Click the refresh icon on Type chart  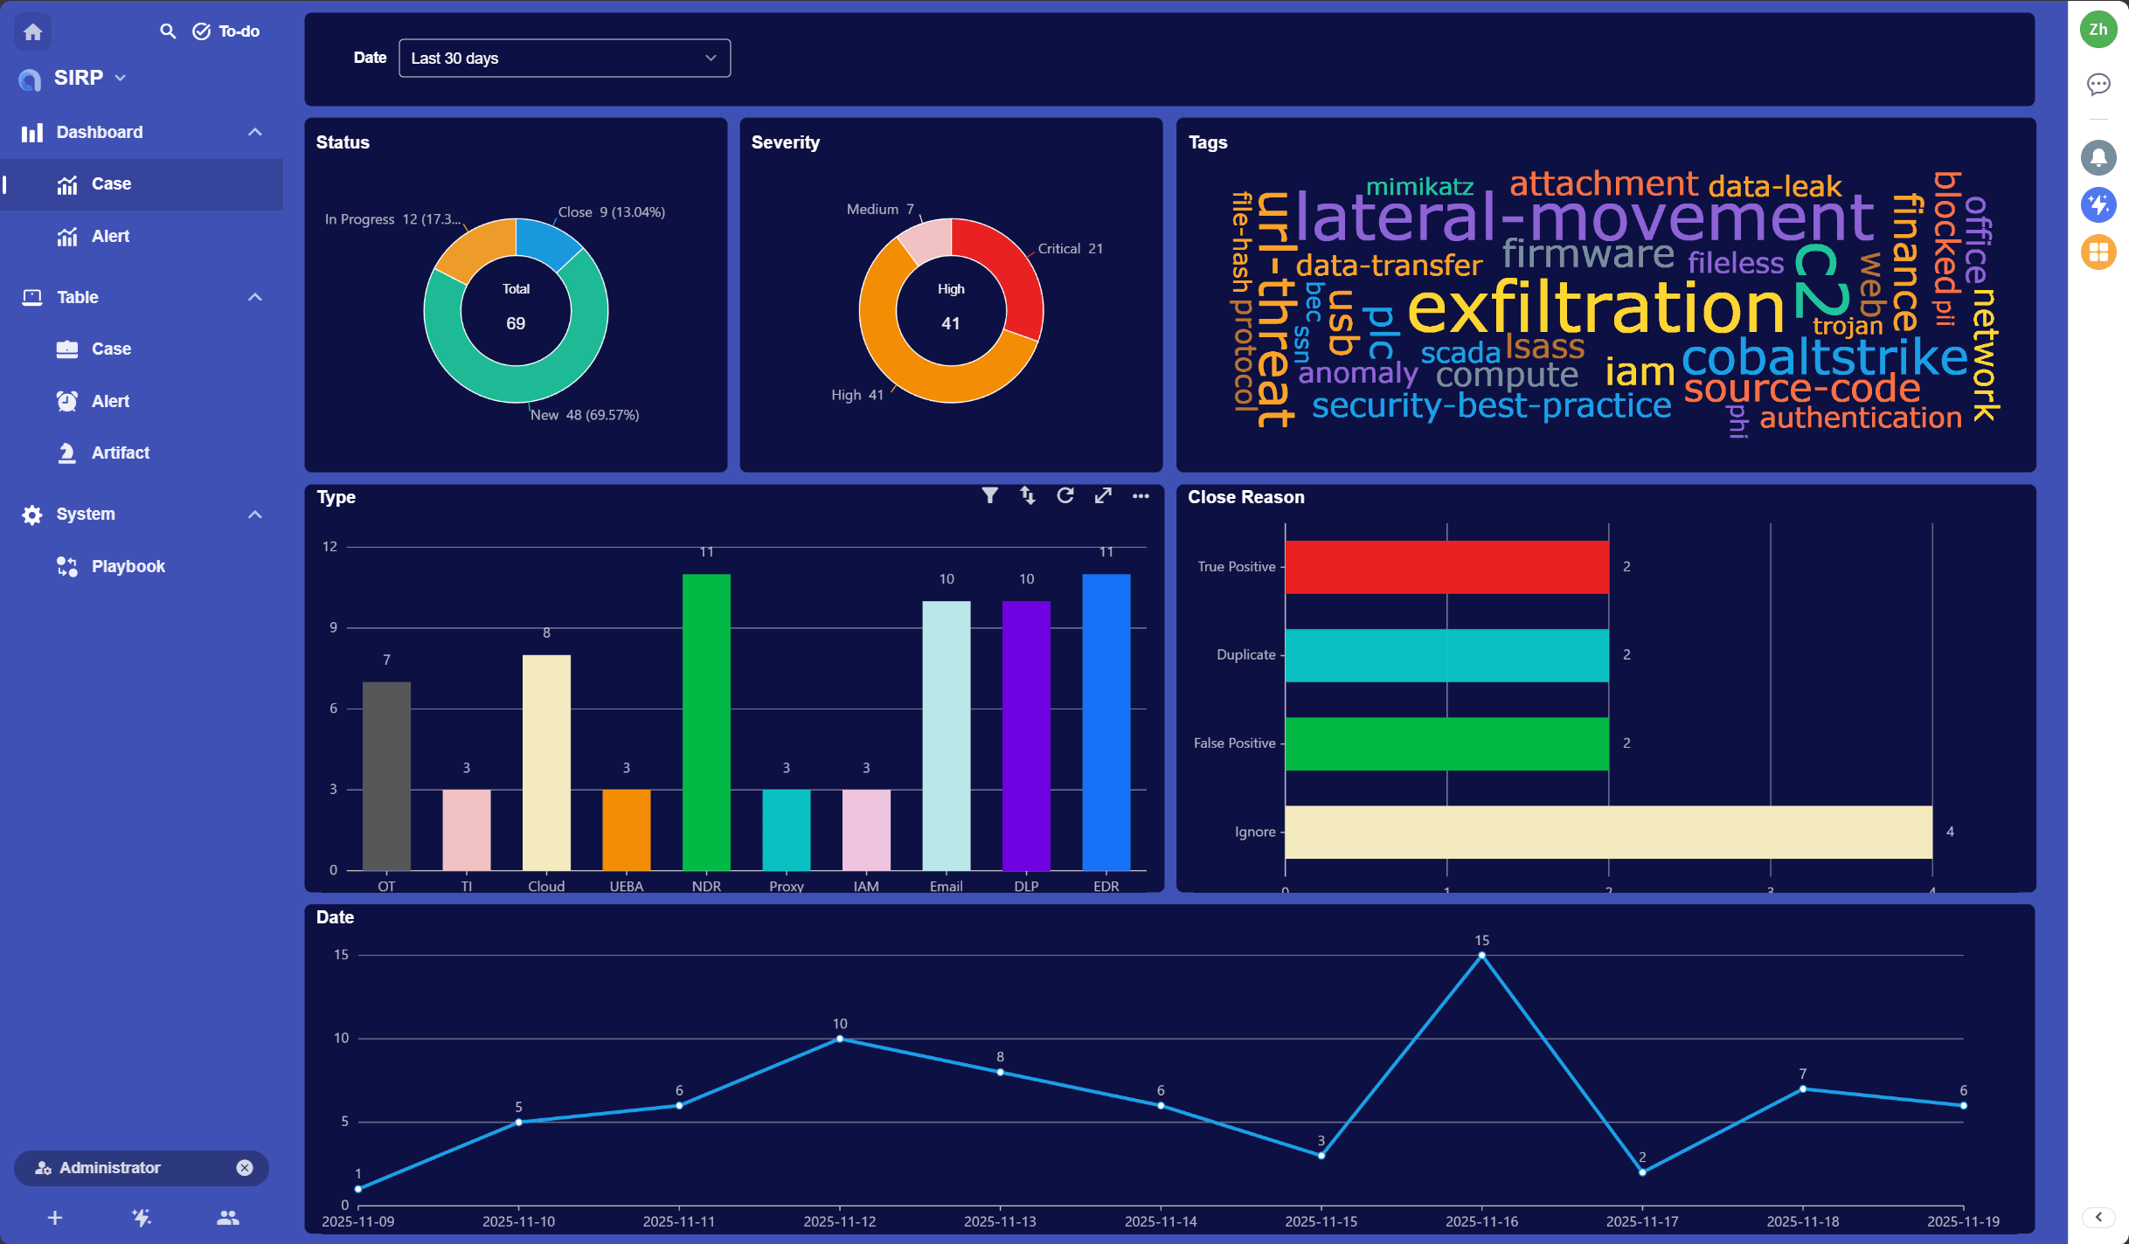[1064, 496]
